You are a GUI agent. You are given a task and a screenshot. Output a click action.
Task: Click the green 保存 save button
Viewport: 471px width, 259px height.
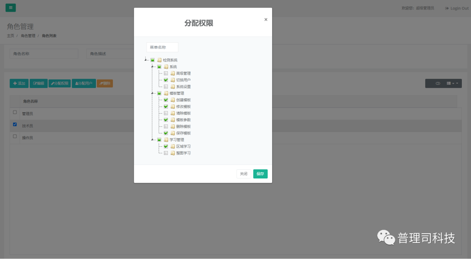pyautogui.click(x=260, y=173)
